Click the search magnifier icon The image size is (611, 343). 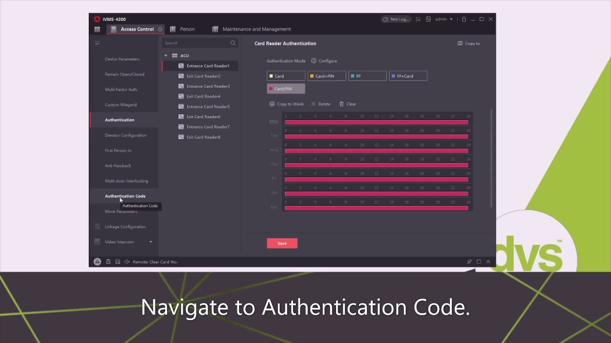[233, 43]
